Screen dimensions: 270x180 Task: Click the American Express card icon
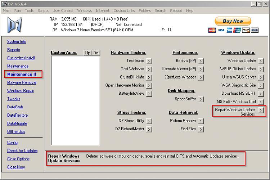(229, 30)
